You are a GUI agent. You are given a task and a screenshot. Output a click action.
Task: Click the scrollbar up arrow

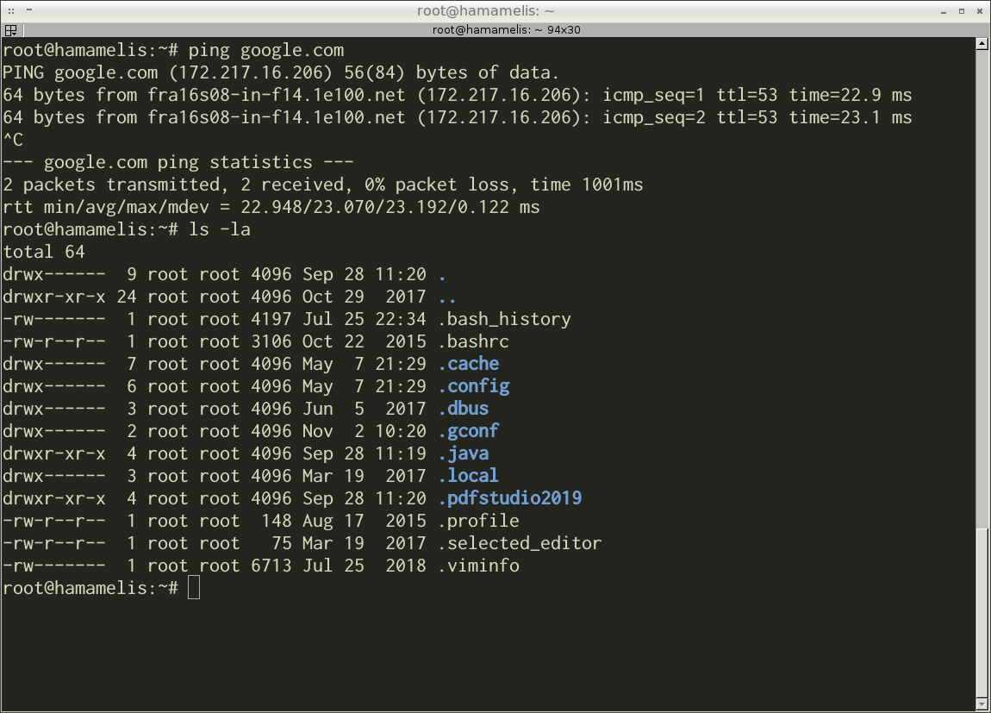982,44
